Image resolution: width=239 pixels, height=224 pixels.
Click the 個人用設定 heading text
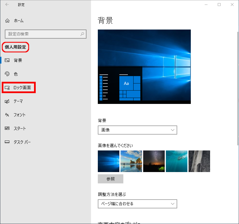15,47
